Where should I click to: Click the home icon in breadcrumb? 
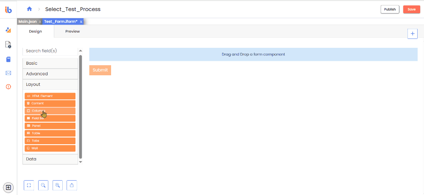pyautogui.click(x=30, y=9)
